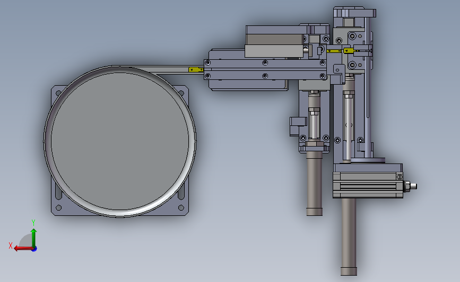Select the hex nut on the horizontal air cylinder
The height and width of the screenshot is (282, 460).
pyautogui.click(x=407, y=186)
